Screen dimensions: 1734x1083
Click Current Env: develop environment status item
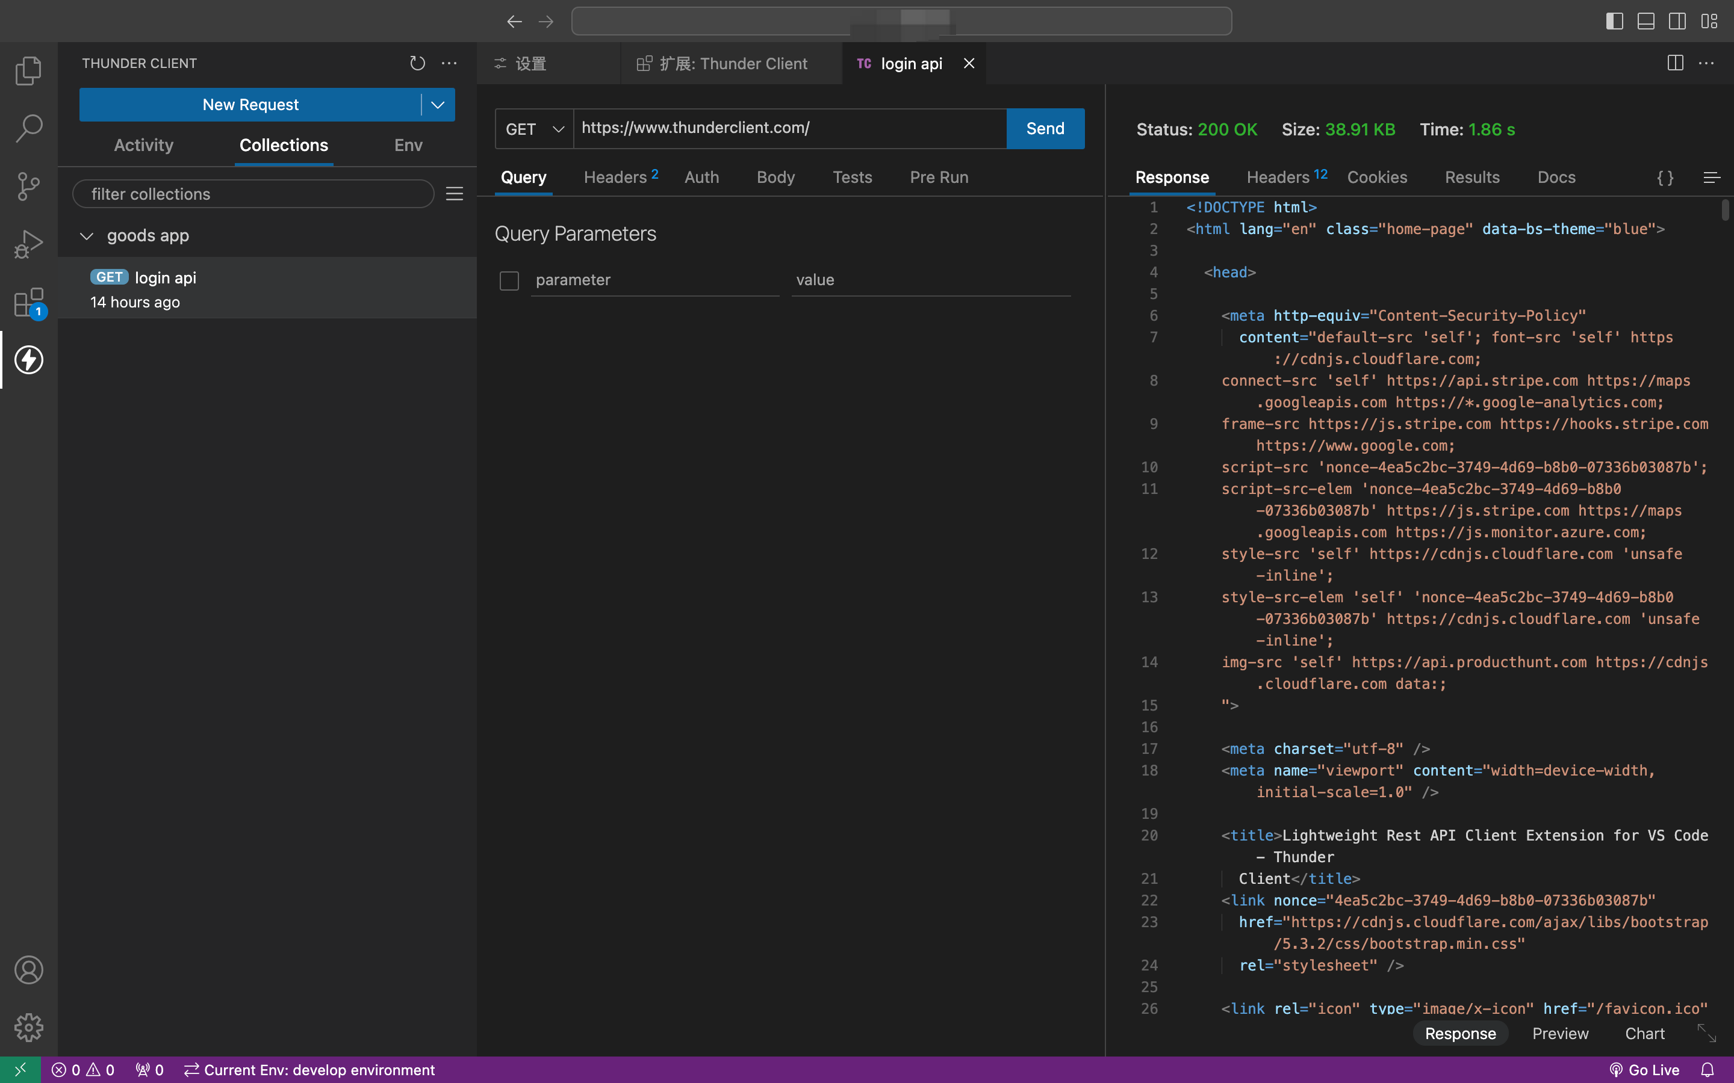(309, 1069)
